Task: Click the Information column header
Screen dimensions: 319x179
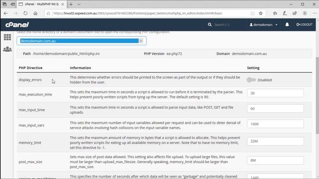Action: pyautogui.click(x=80, y=68)
